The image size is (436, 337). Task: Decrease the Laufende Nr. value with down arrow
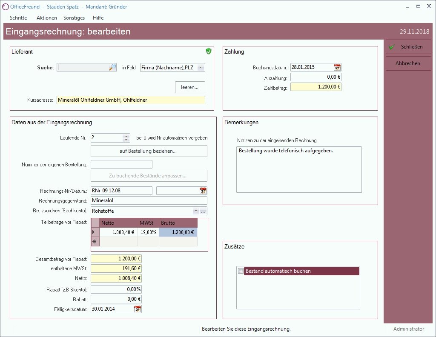tap(126, 140)
